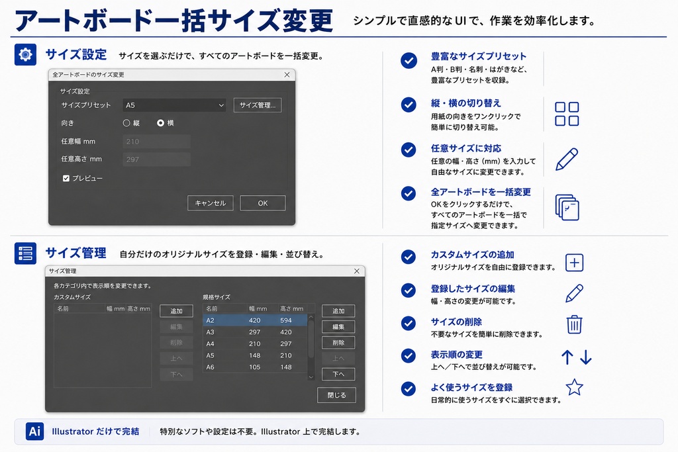678x452 pixels.
Task: Click 下へ button for 規格サイズ list
Action: (x=338, y=374)
